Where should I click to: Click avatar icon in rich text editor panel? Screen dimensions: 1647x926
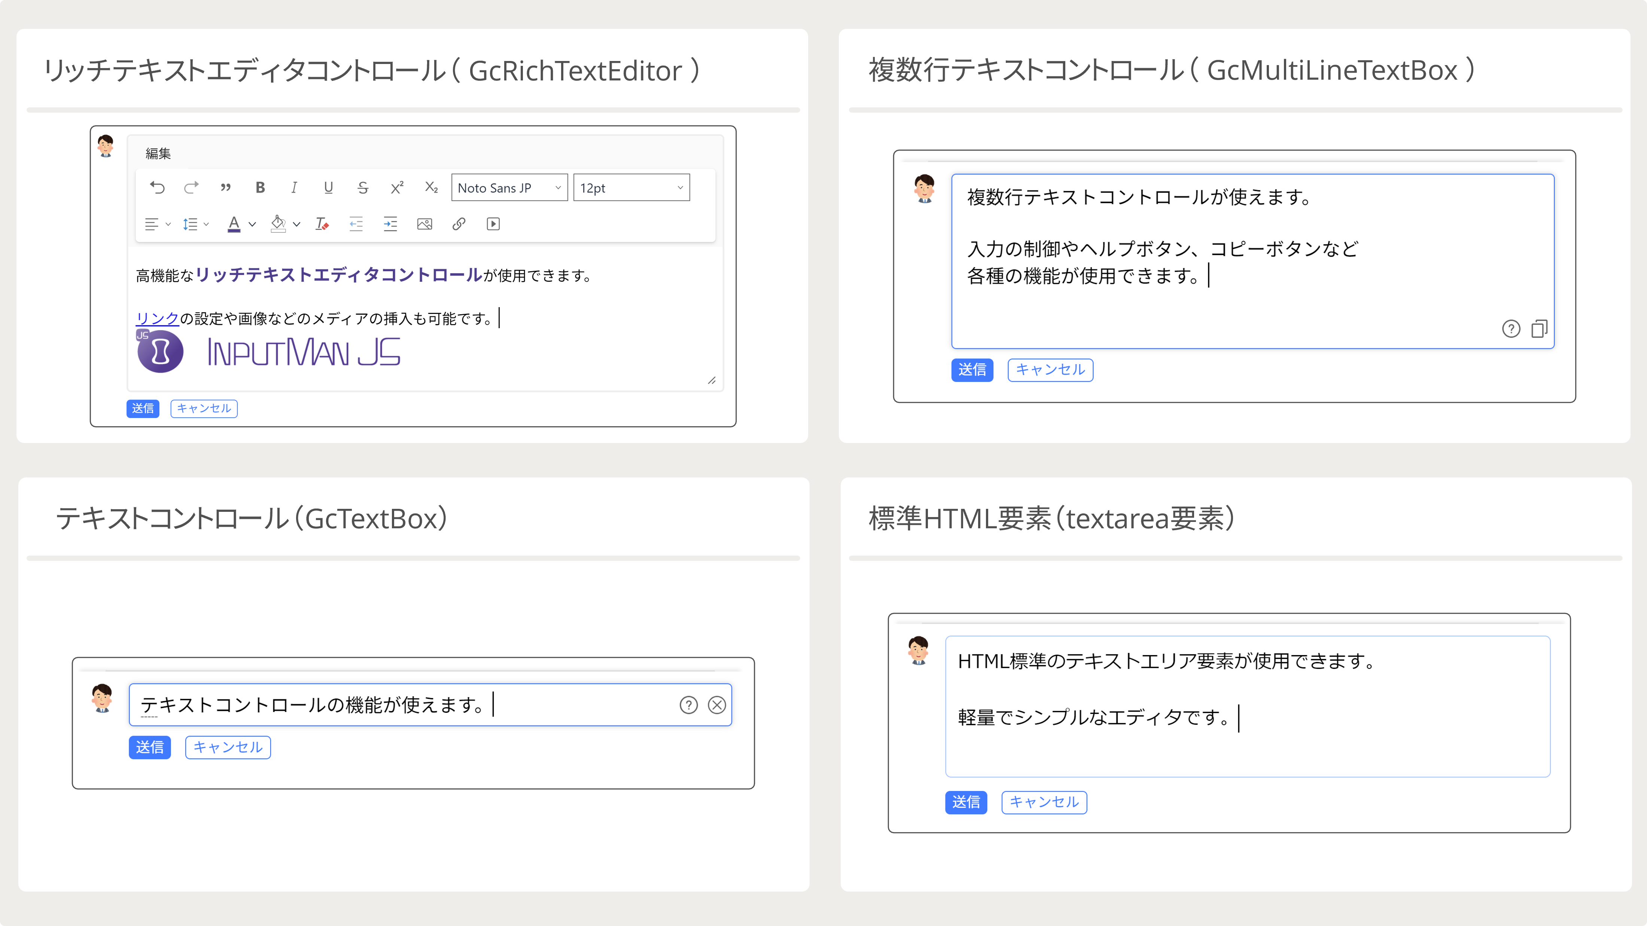(x=106, y=146)
